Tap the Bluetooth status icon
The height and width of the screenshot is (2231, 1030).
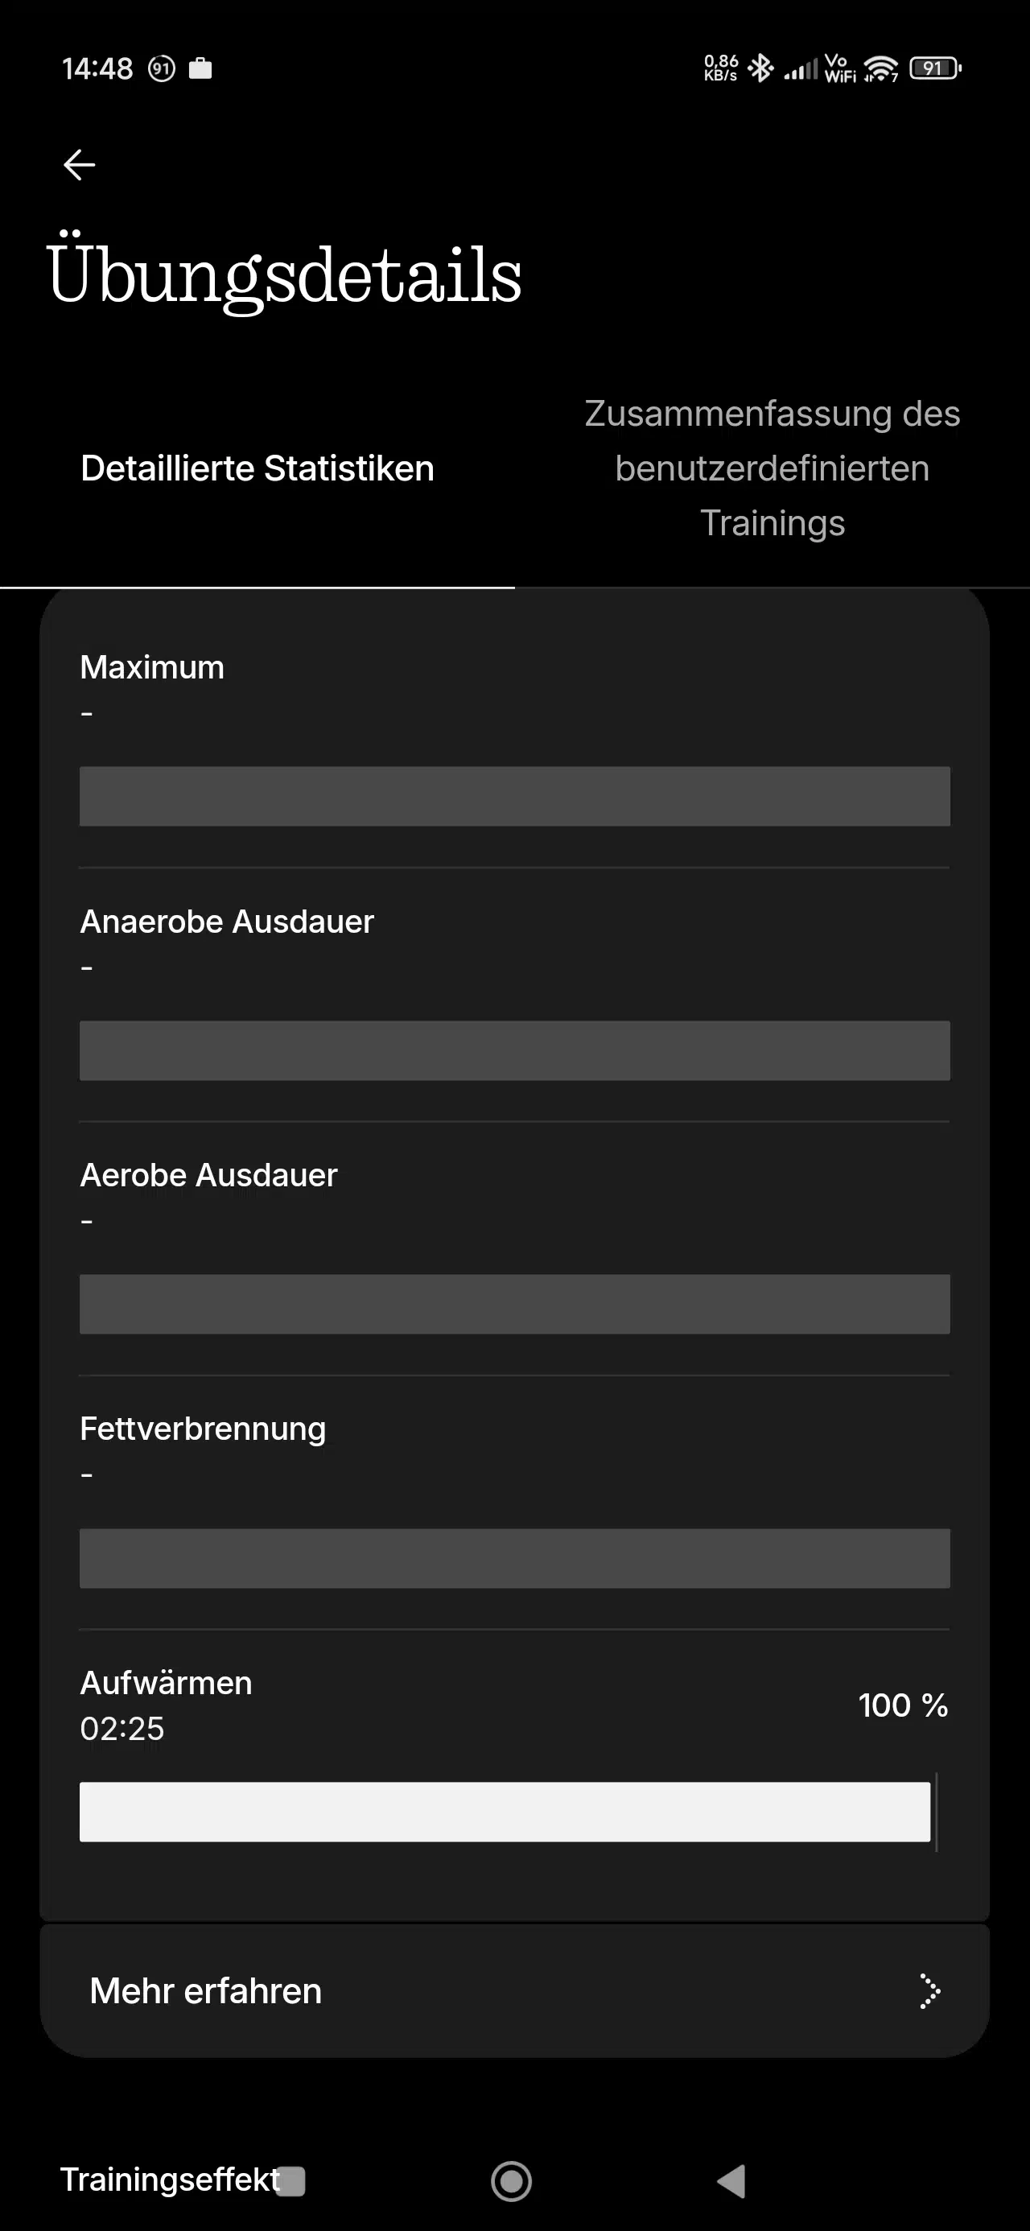pyautogui.click(x=760, y=68)
